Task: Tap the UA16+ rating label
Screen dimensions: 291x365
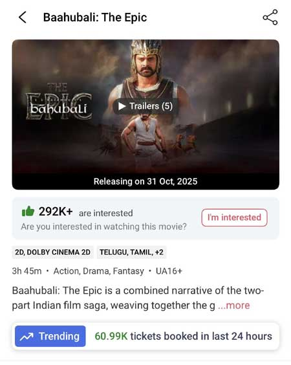Action: [169, 271]
